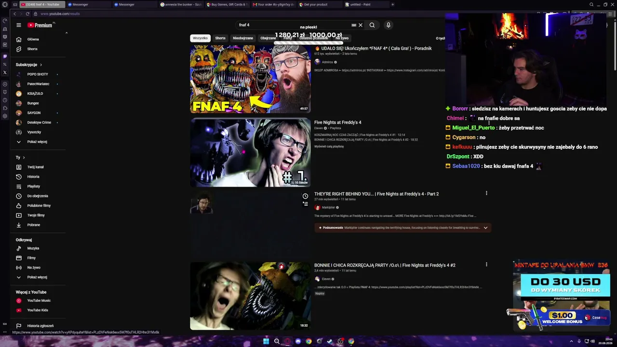The image size is (617, 347).
Task: Select the Wszystko filter chip
Action: tap(200, 38)
